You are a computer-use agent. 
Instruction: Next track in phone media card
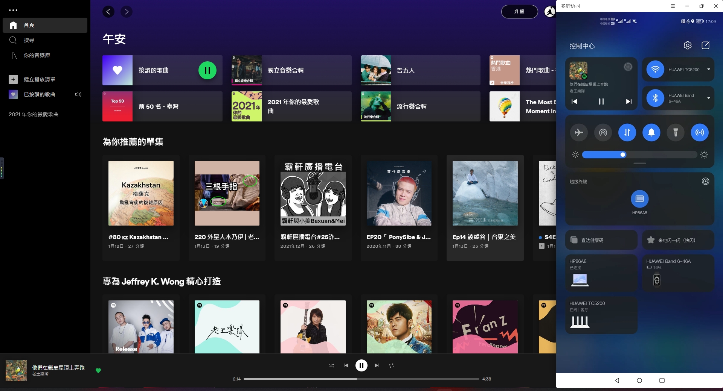(628, 102)
